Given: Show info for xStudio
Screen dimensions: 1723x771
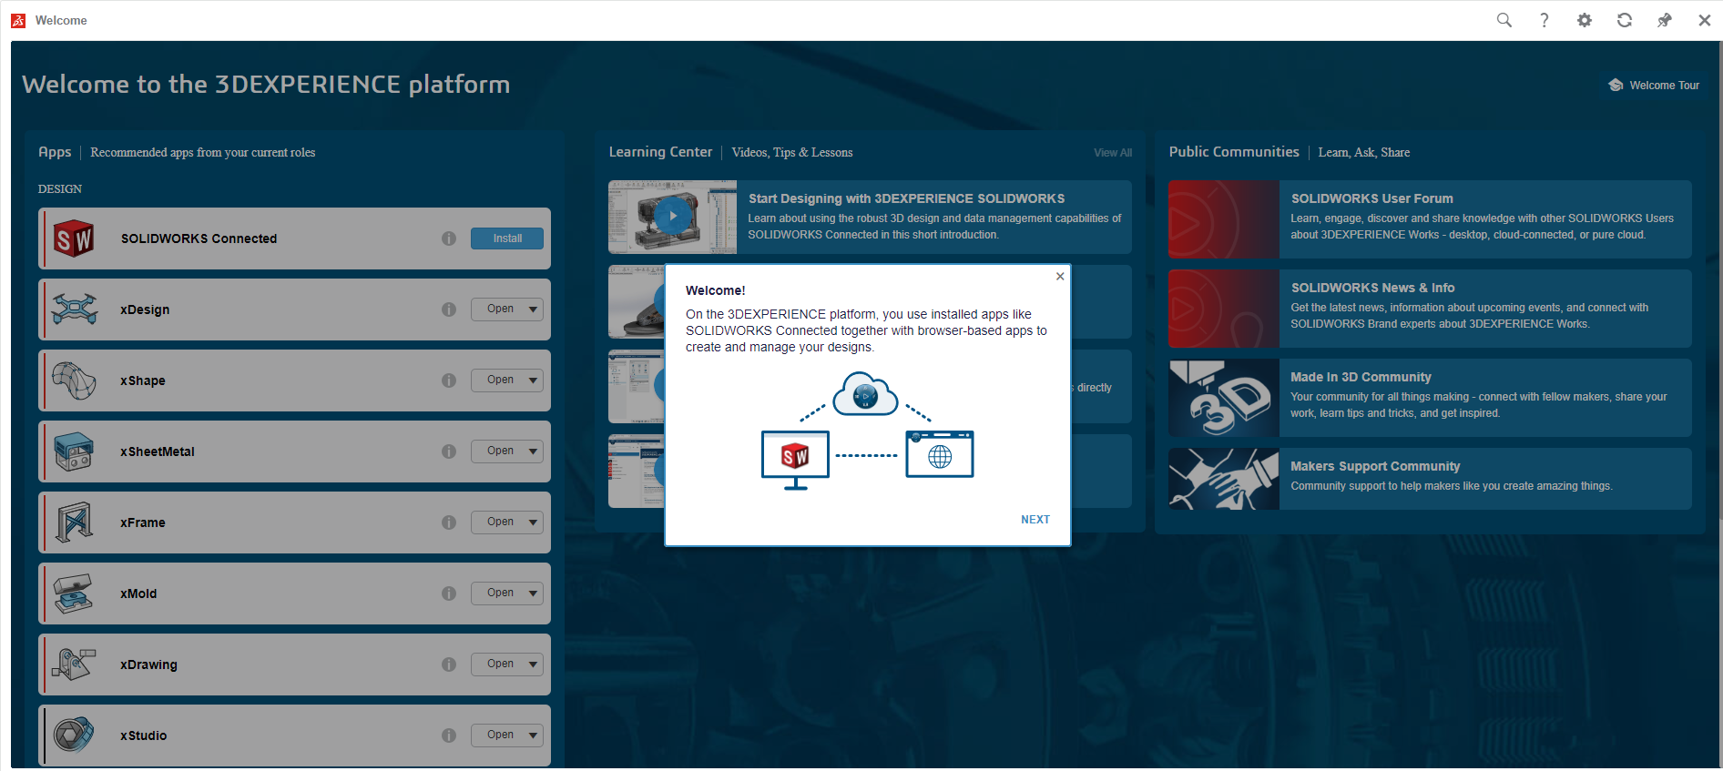Looking at the screenshot, I should [449, 735].
